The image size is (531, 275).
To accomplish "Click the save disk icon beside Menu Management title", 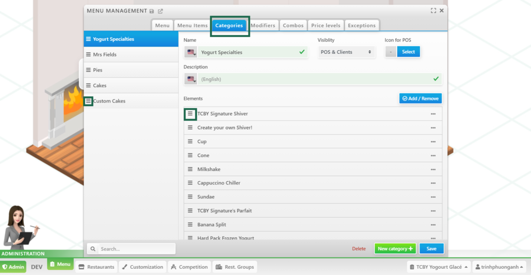I will (x=151, y=11).
